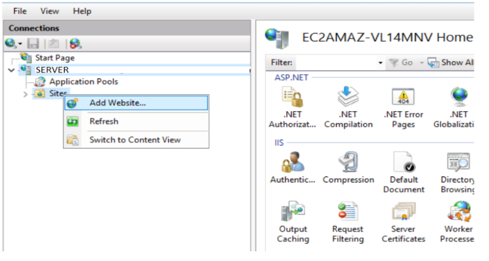Screen dimensions: 489x261
Task: Click the EC2AMAZ-VL14MNV Home title
Action: (388, 37)
